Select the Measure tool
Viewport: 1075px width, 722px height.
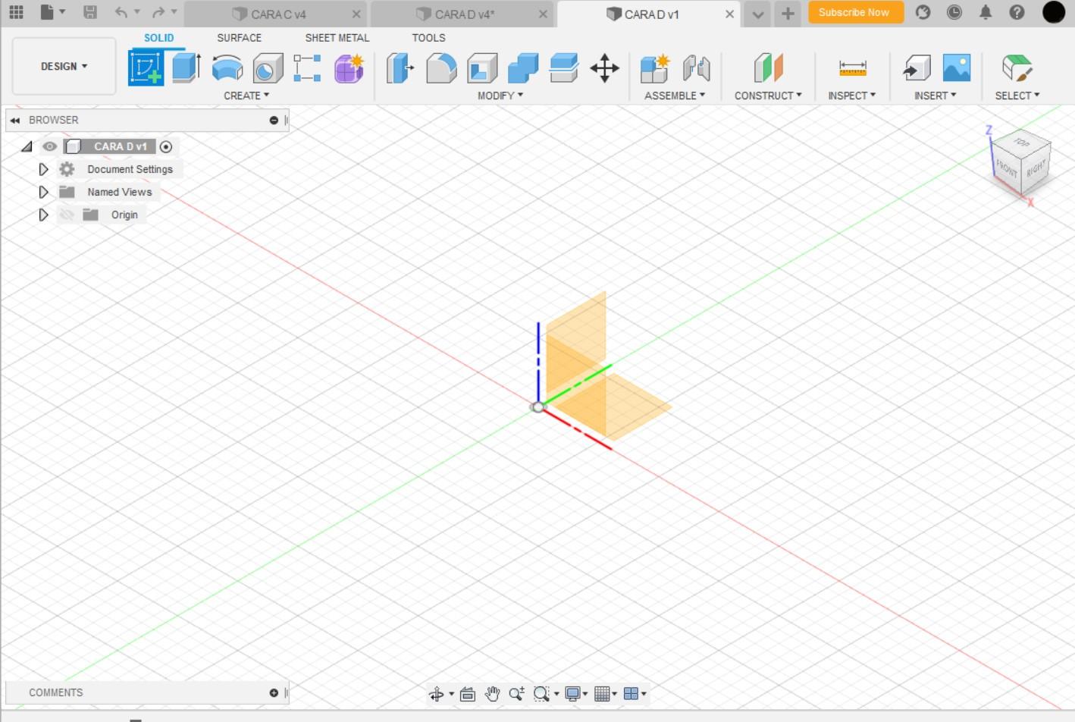point(852,68)
